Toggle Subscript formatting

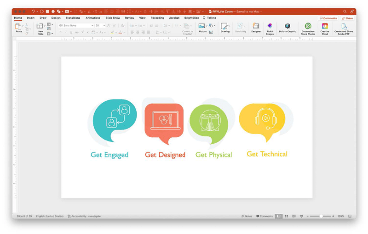click(88, 32)
